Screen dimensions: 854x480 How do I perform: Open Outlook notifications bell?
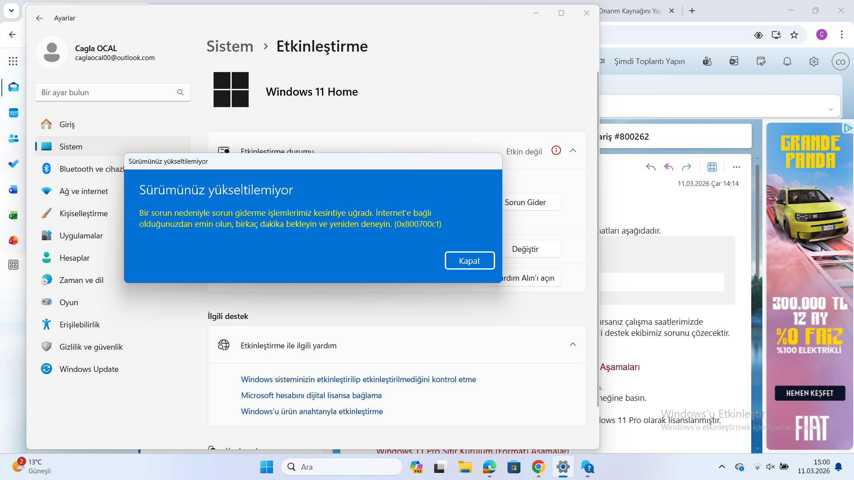point(787,61)
